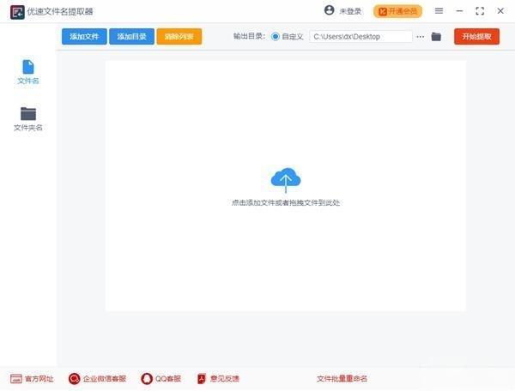Select the 自定义 radio button

pos(276,37)
